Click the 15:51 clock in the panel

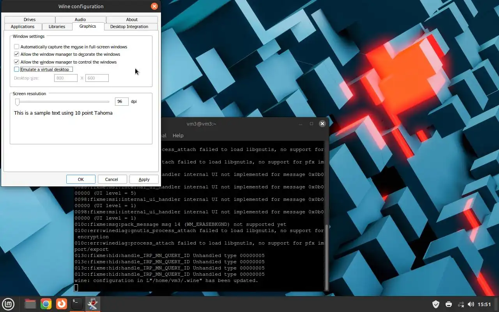click(484, 304)
